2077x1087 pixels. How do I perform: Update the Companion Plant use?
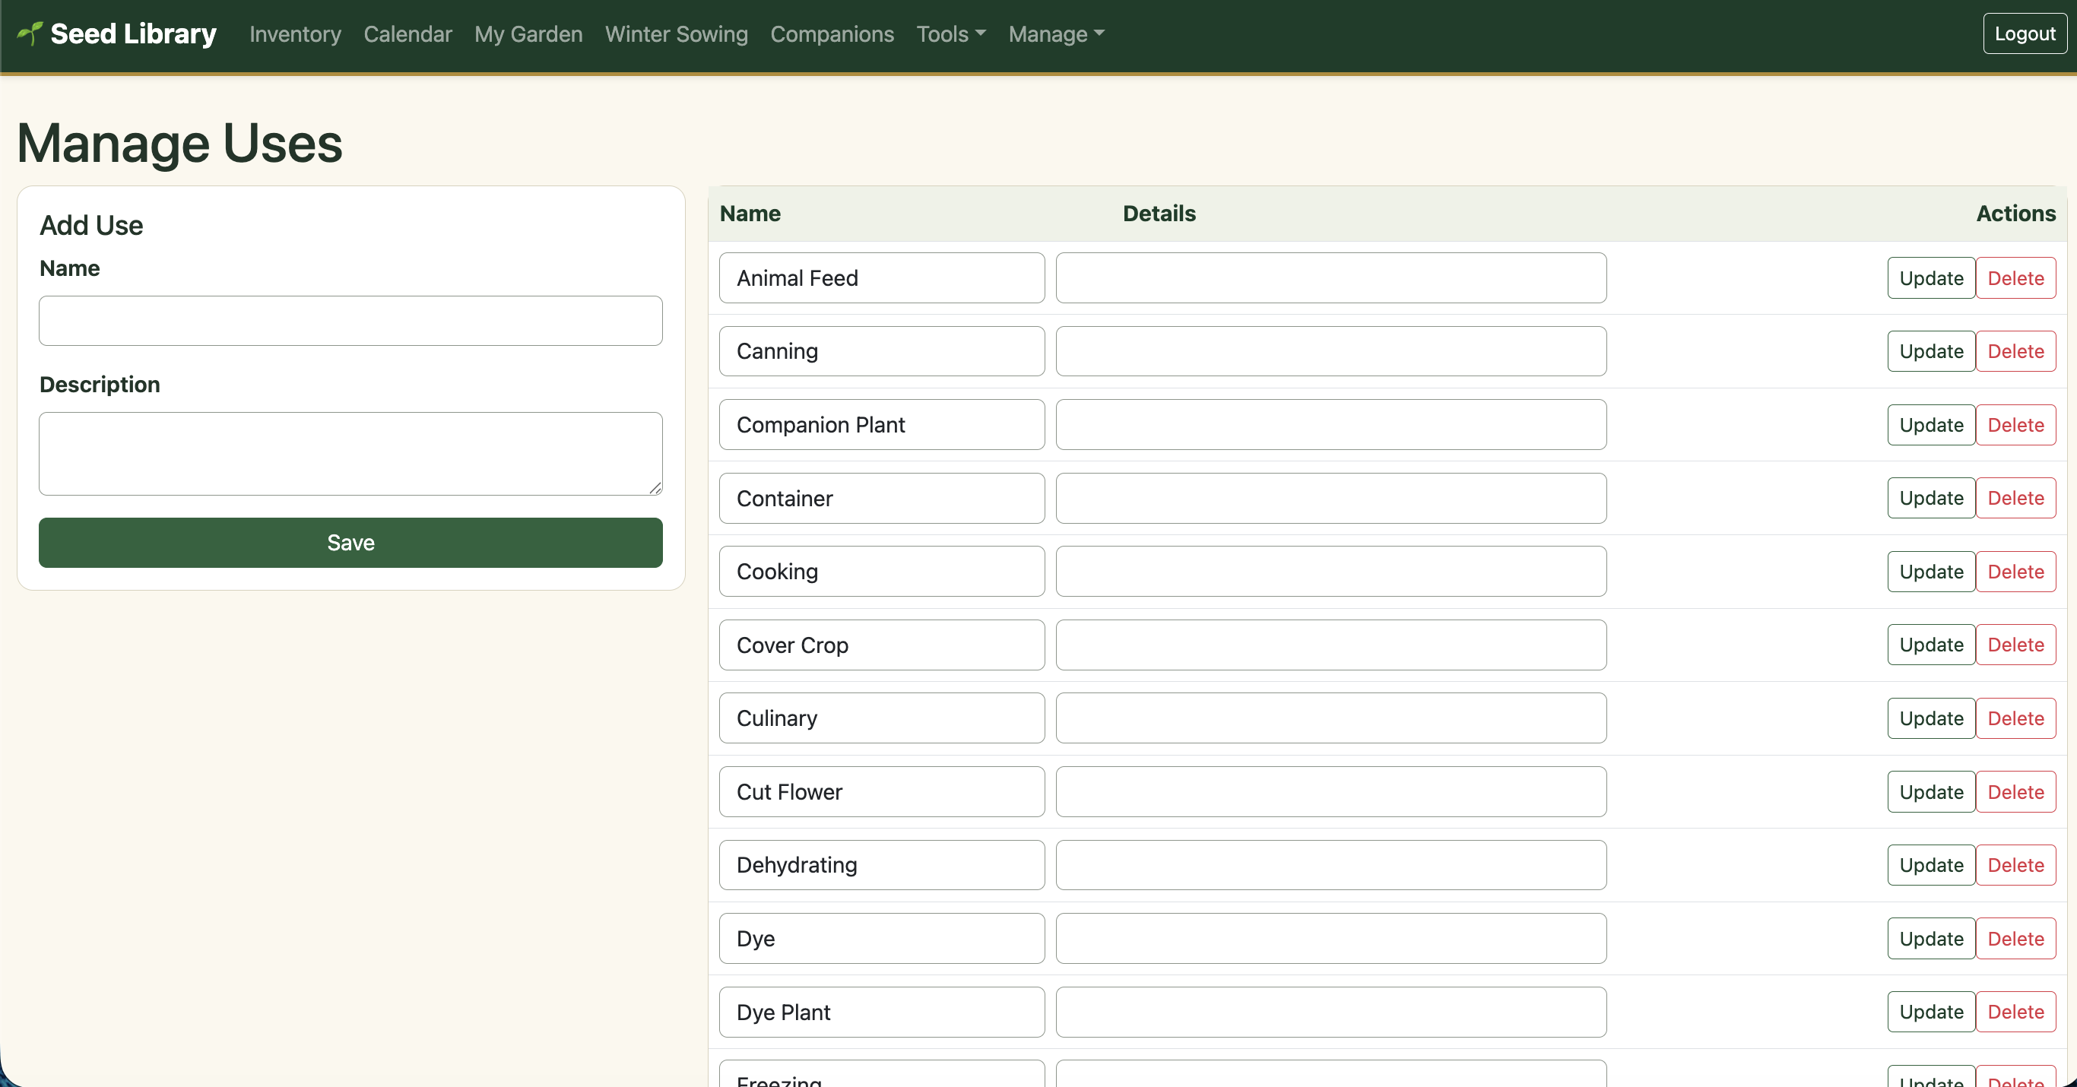[x=1931, y=425]
